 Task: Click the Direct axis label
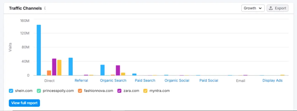pyautogui.click(x=49, y=81)
